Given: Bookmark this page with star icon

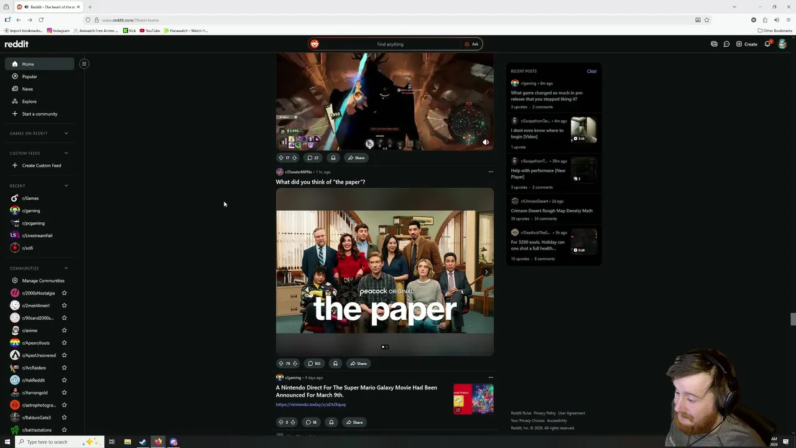Looking at the screenshot, I should 706,20.
